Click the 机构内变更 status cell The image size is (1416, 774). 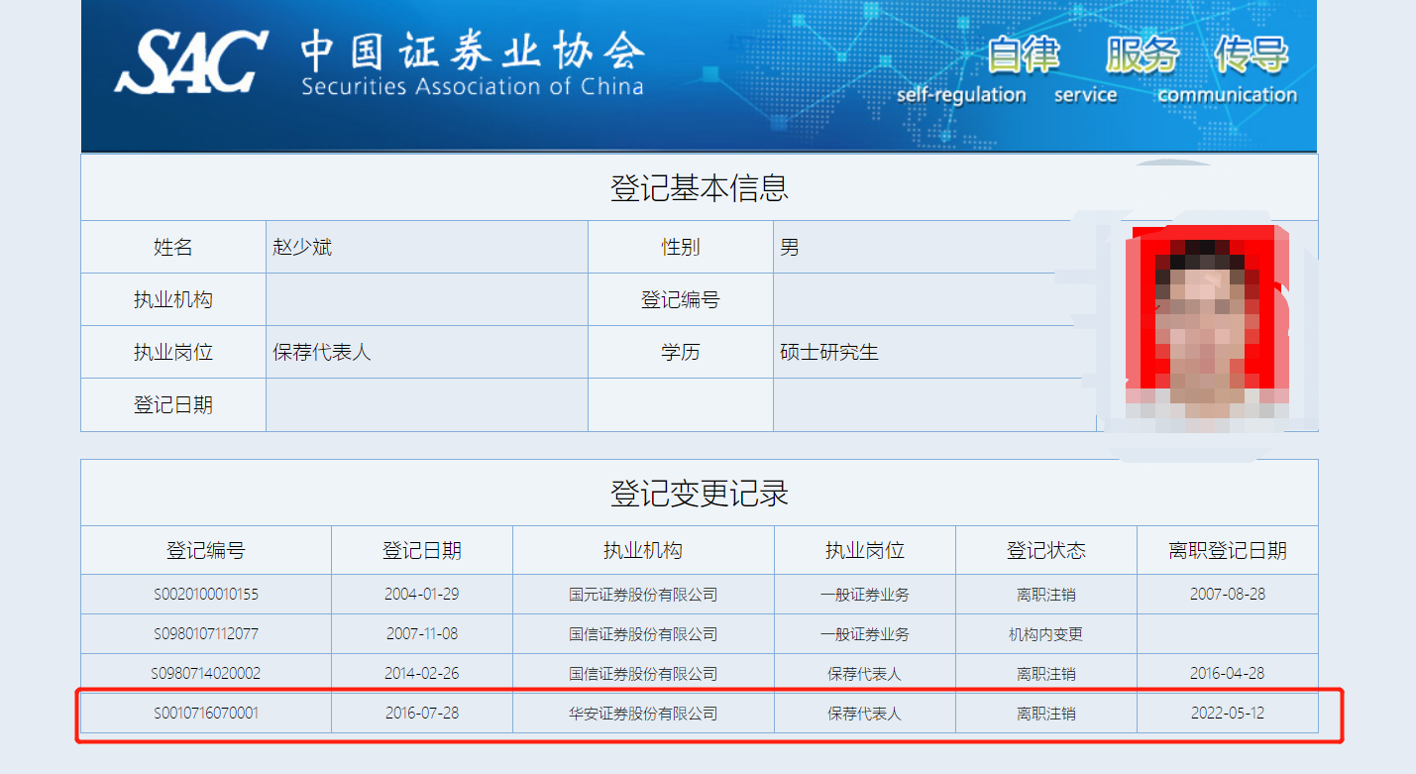click(x=1045, y=634)
